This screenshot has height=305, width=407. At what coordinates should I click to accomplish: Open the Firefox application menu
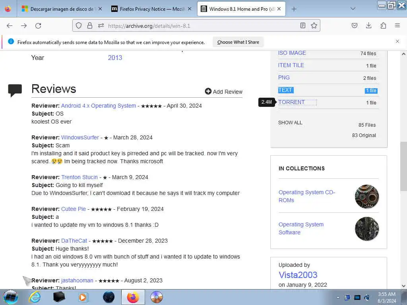pyautogui.click(x=397, y=25)
